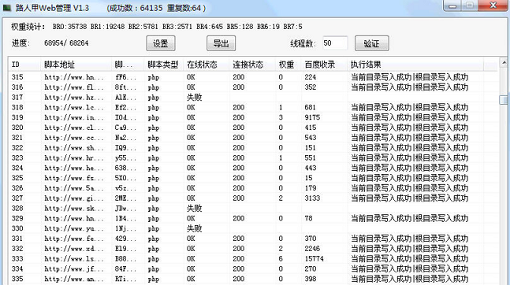Minimize the 路人甲Web管理 window

tap(452, 6)
